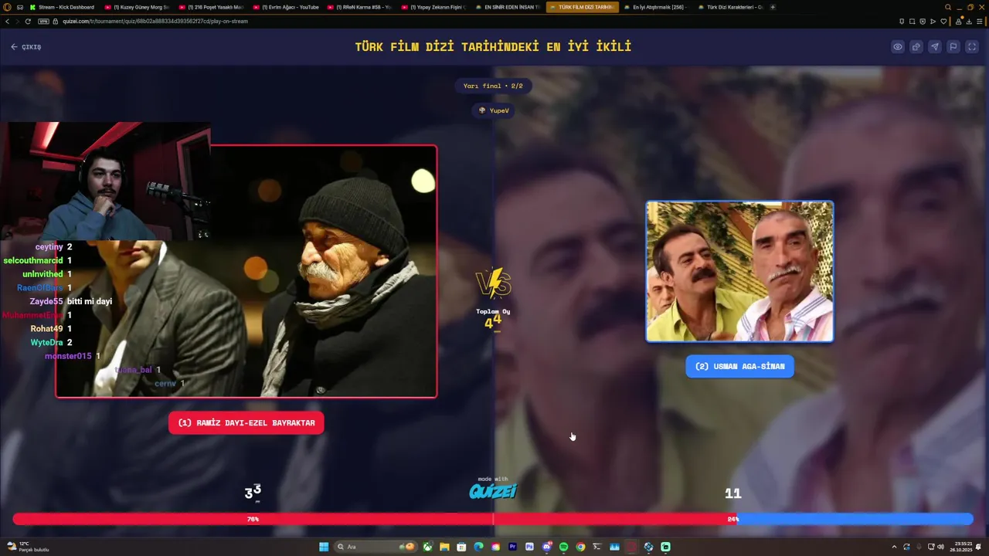Viewport: 989px width, 556px height.
Task: Click the quizei.com address bar
Action: 464,21
